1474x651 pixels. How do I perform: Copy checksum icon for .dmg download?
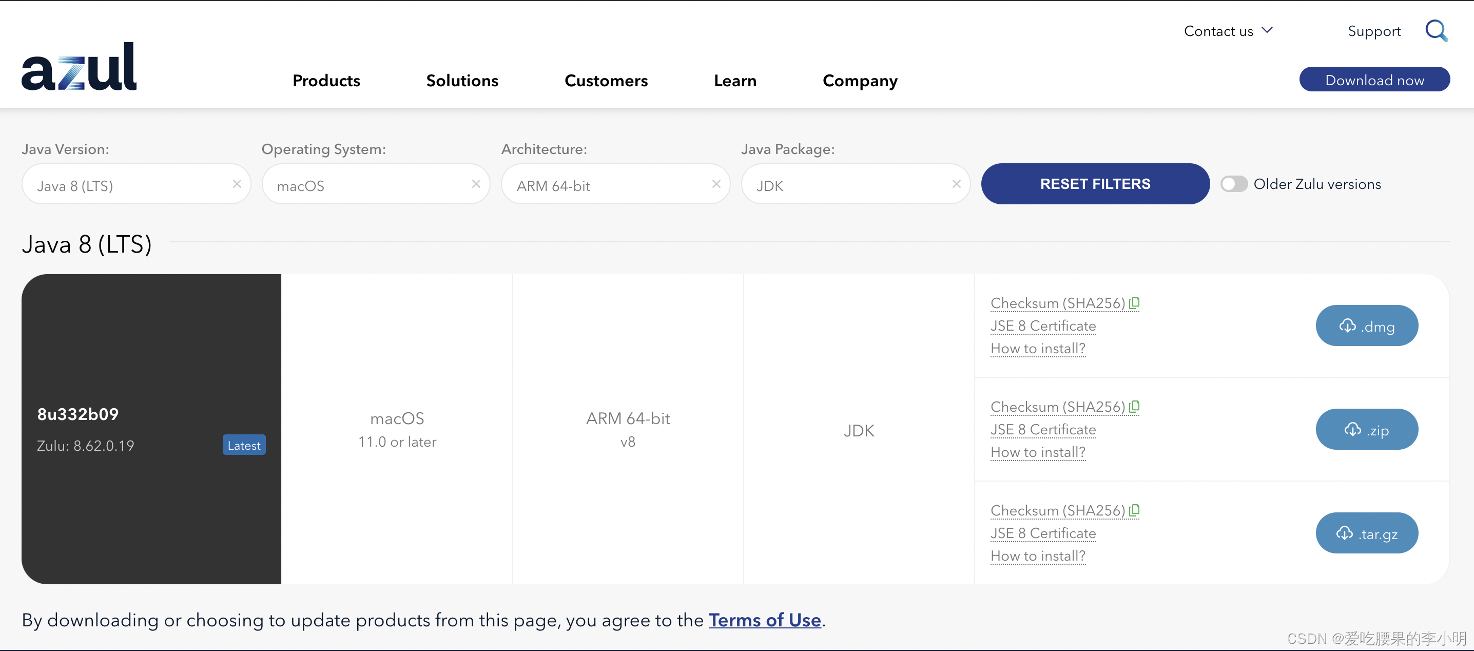click(x=1134, y=302)
